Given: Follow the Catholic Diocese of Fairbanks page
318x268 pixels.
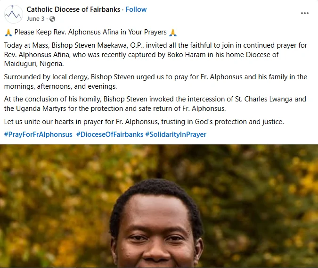Looking at the screenshot, I should point(136,9).
